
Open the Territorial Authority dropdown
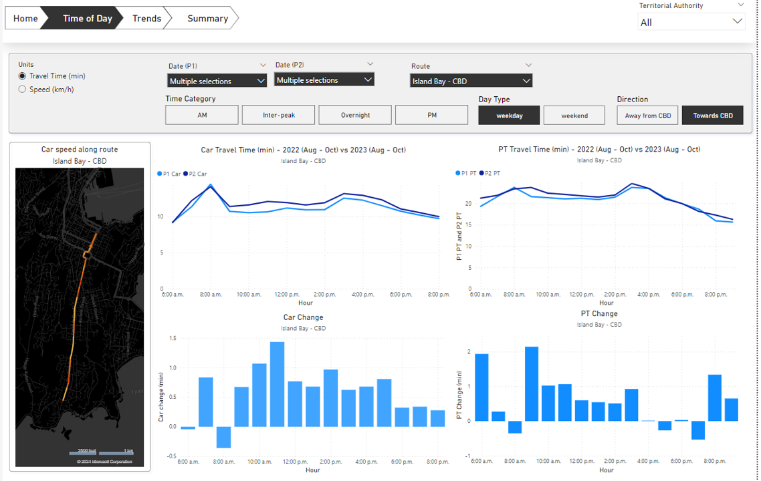(x=691, y=22)
